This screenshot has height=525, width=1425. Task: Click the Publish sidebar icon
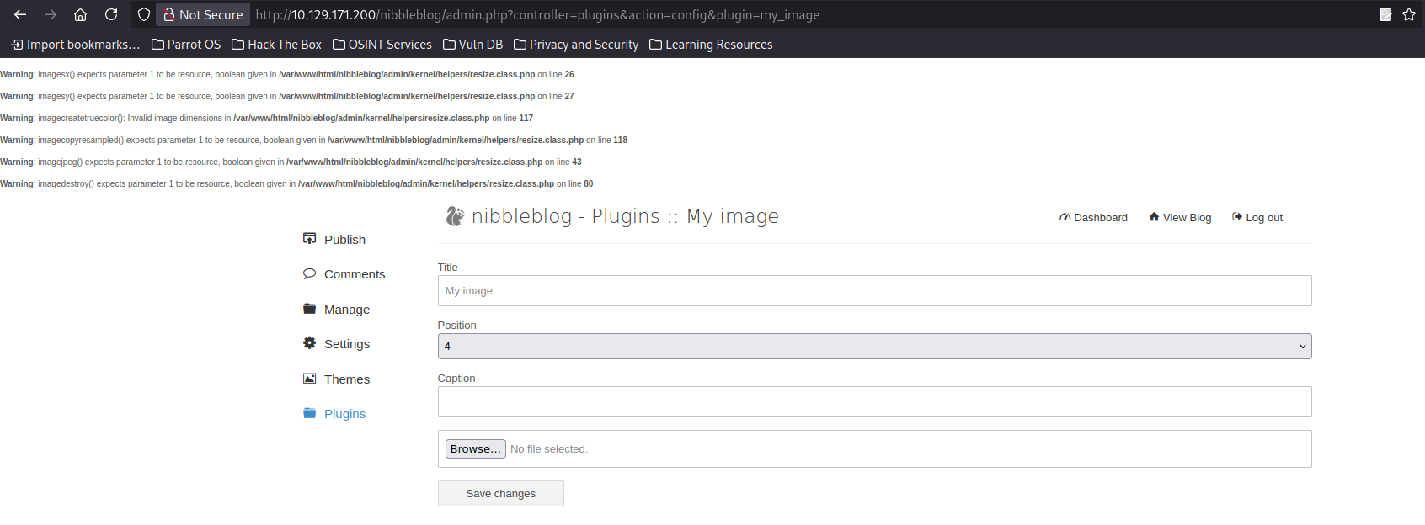[x=309, y=239]
